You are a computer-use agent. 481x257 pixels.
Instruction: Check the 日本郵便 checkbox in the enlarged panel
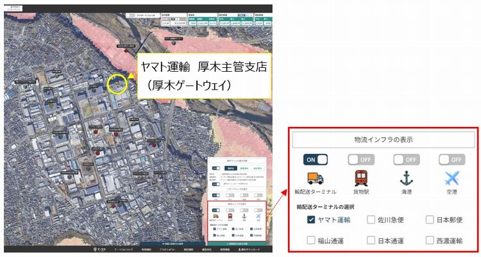430,220
